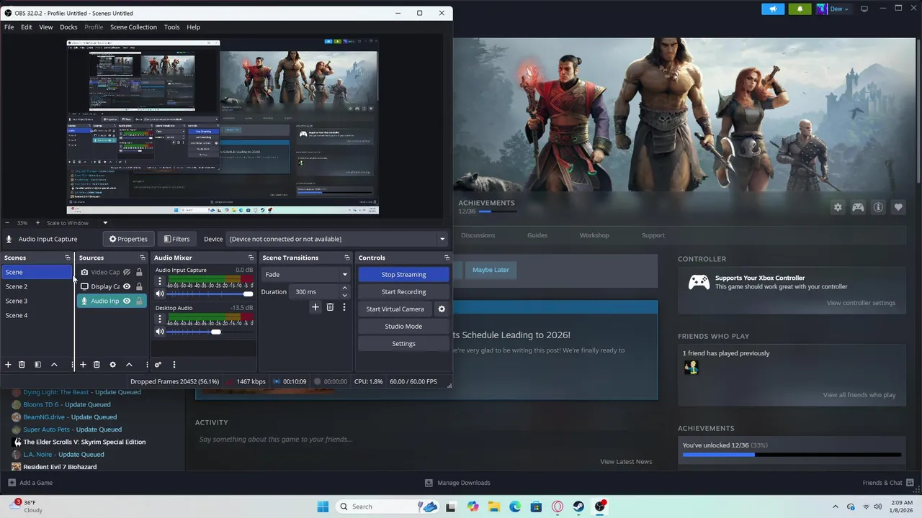Add a new source with plus icon
This screenshot has height=518, width=922.
pyautogui.click(x=83, y=365)
